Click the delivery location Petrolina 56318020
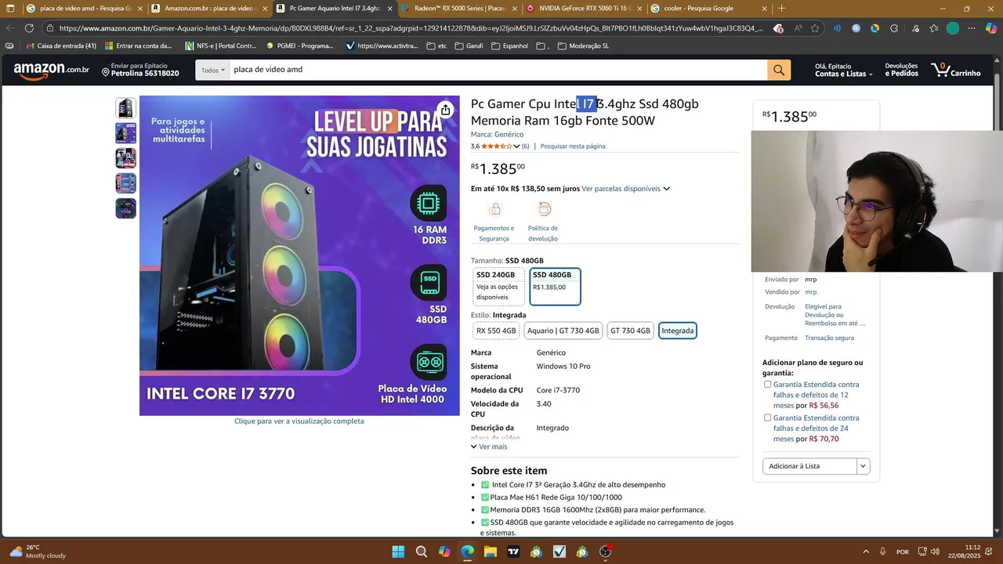 [x=141, y=70]
